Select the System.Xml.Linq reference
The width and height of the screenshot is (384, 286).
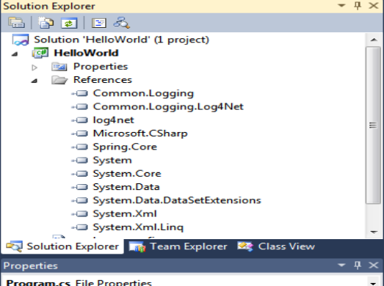[x=138, y=227]
